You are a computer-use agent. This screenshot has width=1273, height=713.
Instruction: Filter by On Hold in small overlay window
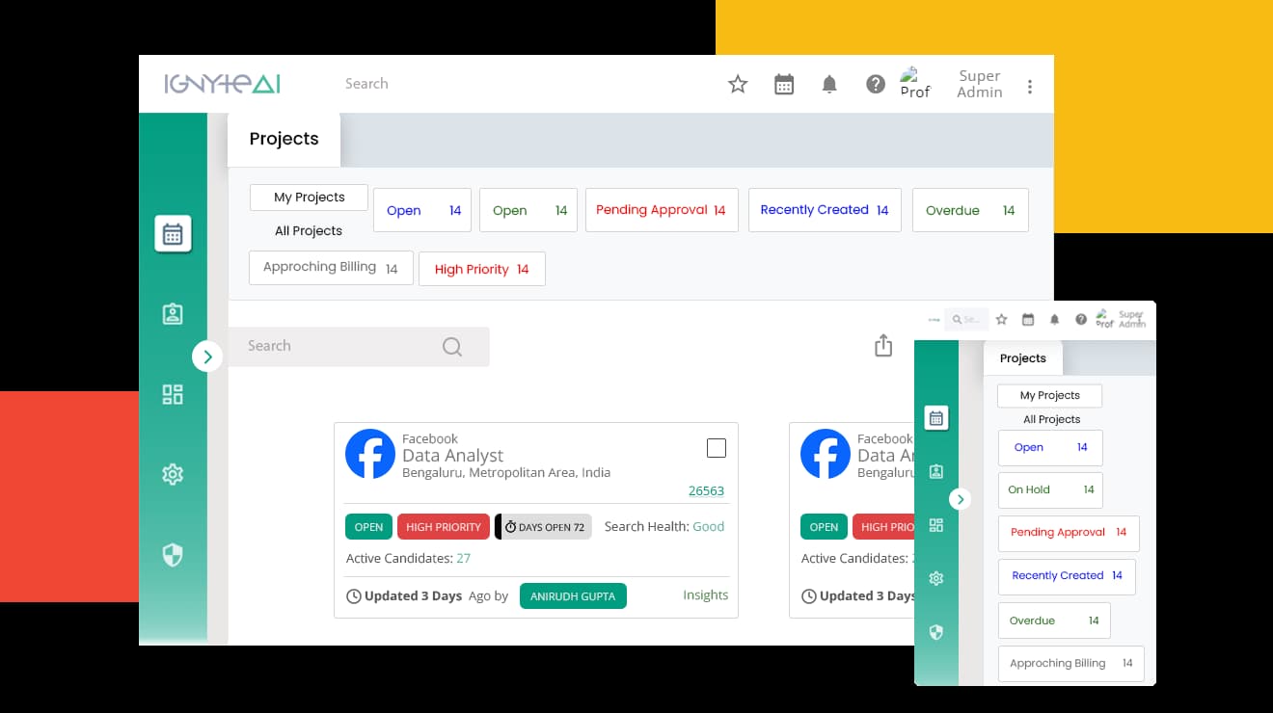(x=1050, y=489)
